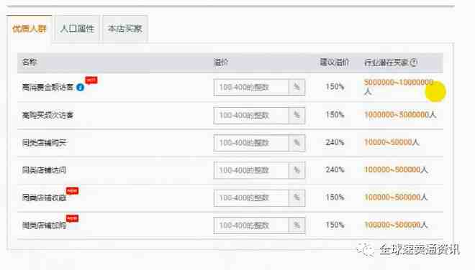Open the 人口属性 tab
475x270 pixels.
[x=77, y=29]
